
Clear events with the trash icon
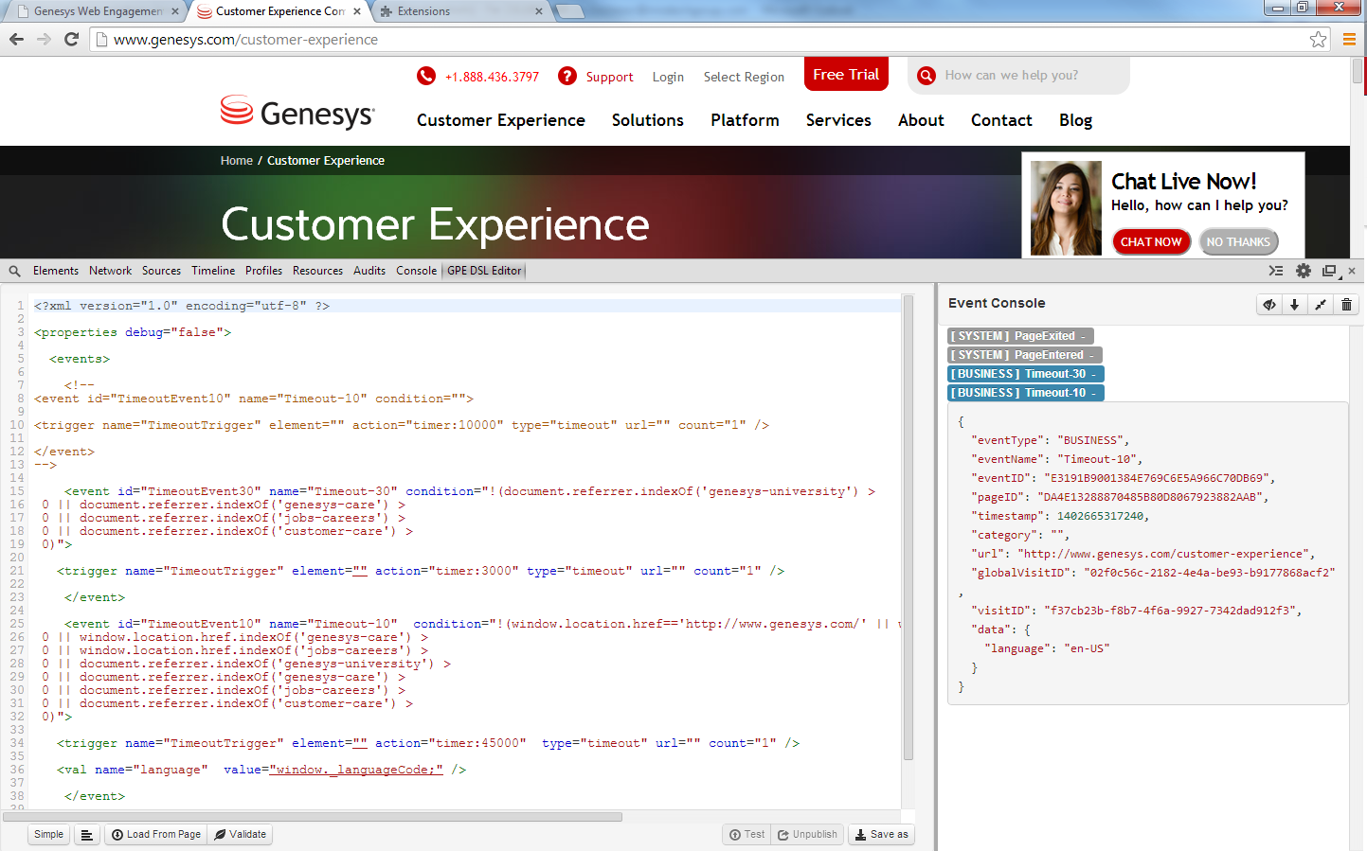(1346, 304)
